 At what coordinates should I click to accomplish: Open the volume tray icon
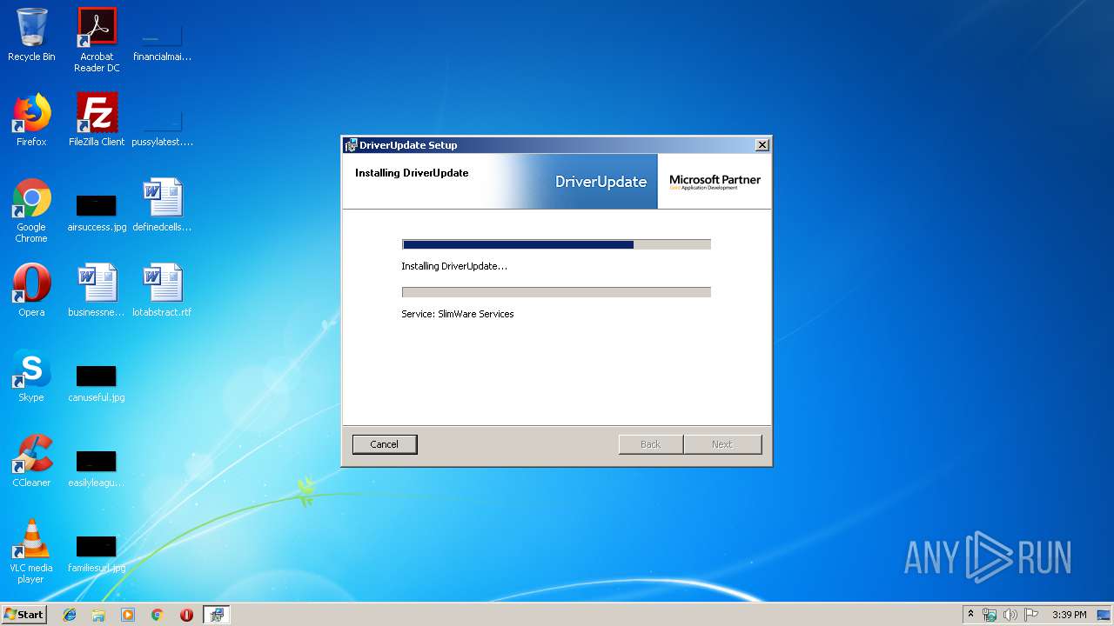click(x=1010, y=615)
